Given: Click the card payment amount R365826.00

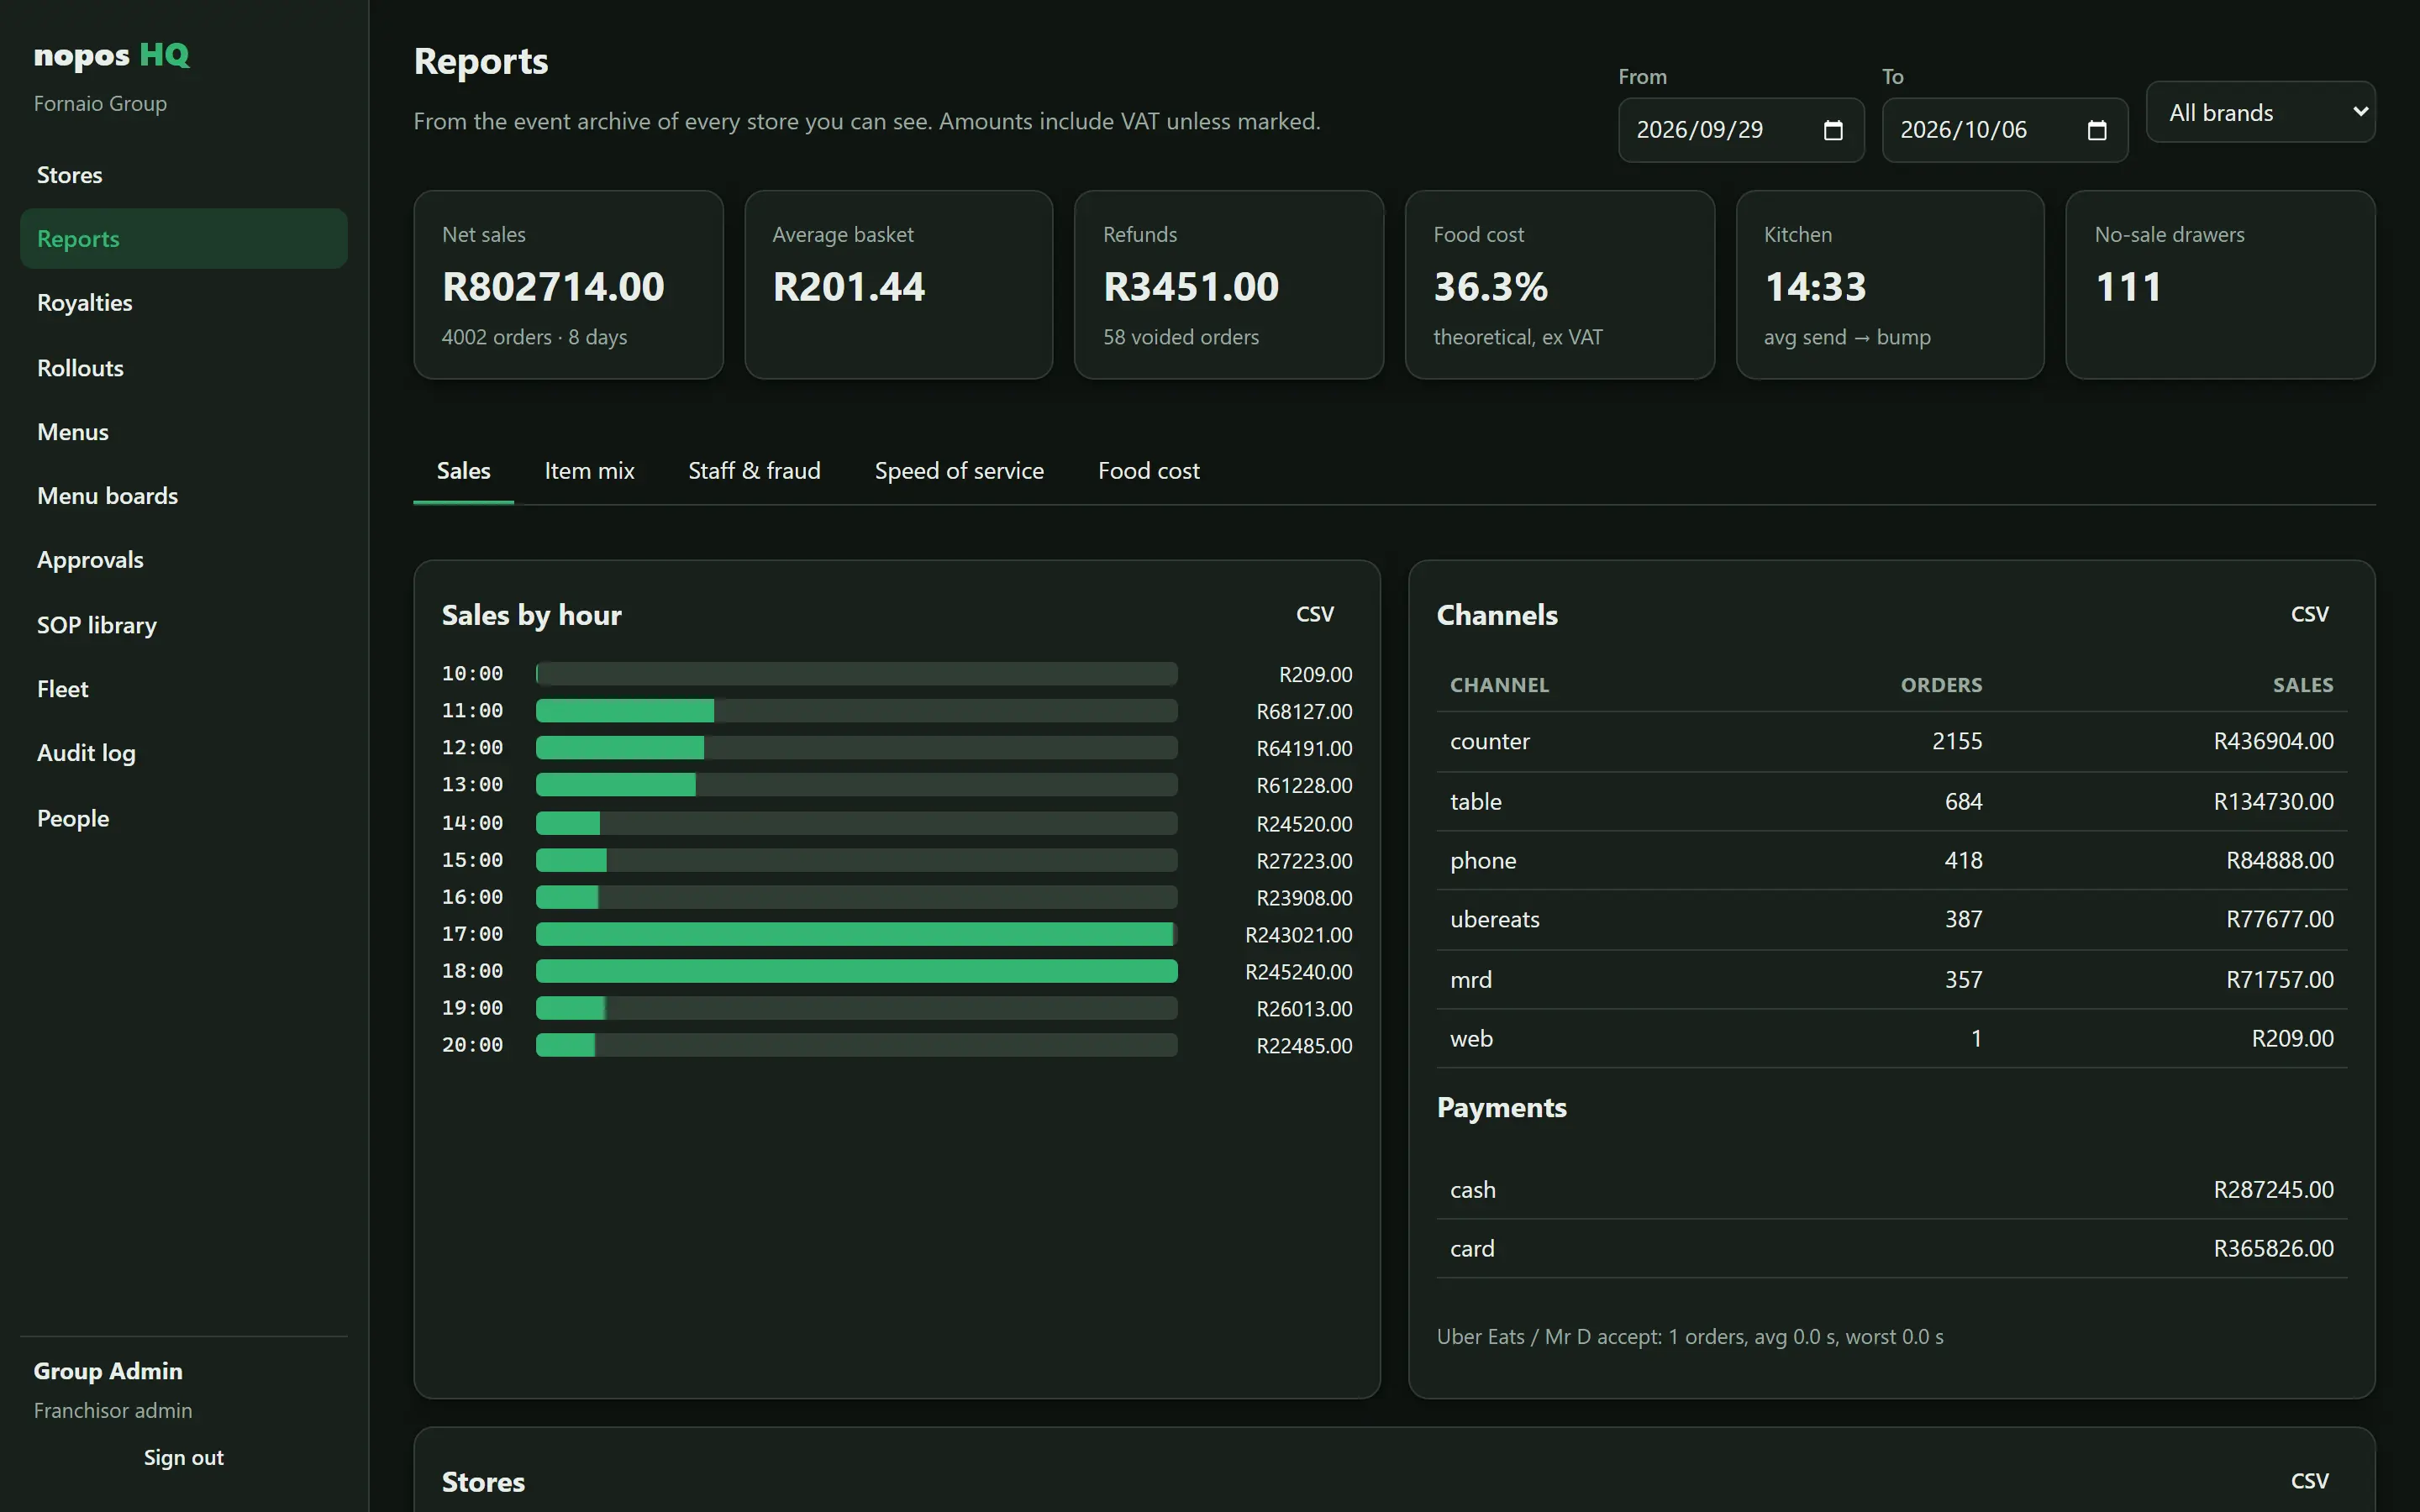Looking at the screenshot, I should click(2273, 1249).
